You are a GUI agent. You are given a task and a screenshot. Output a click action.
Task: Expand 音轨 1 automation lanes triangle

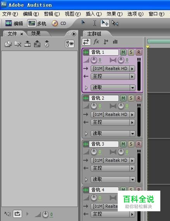[86, 88]
